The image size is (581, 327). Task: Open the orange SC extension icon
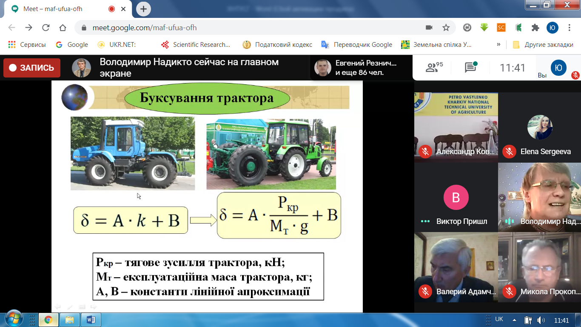pos(501,28)
